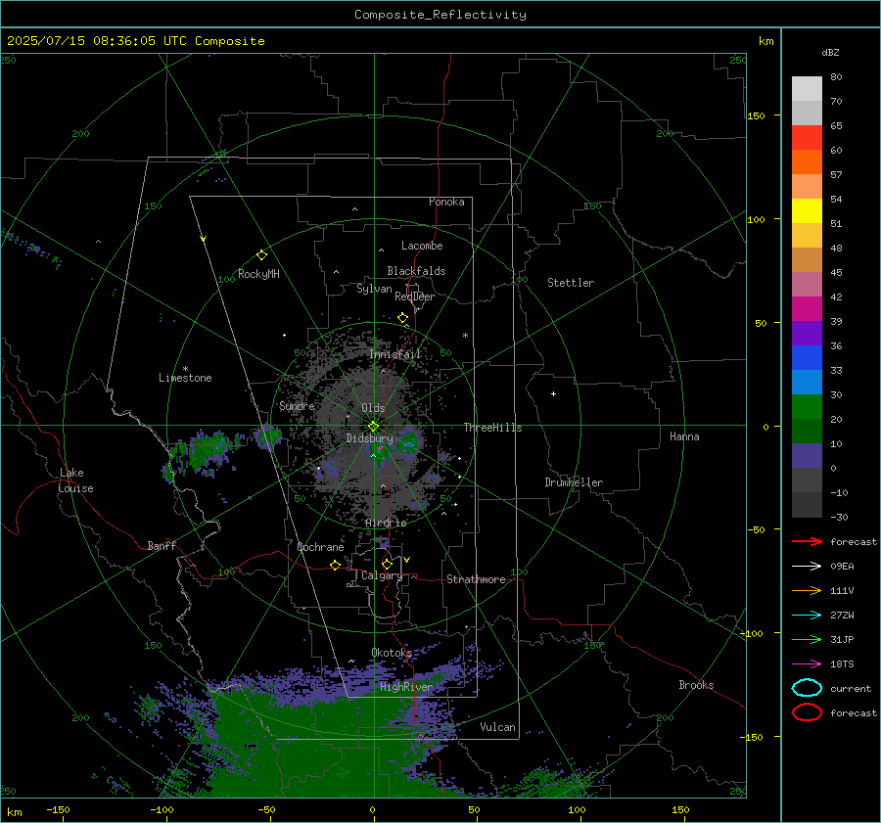Click the yellow radar-center diamond at Olds
This screenshot has height=823, width=881.
[374, 427]
